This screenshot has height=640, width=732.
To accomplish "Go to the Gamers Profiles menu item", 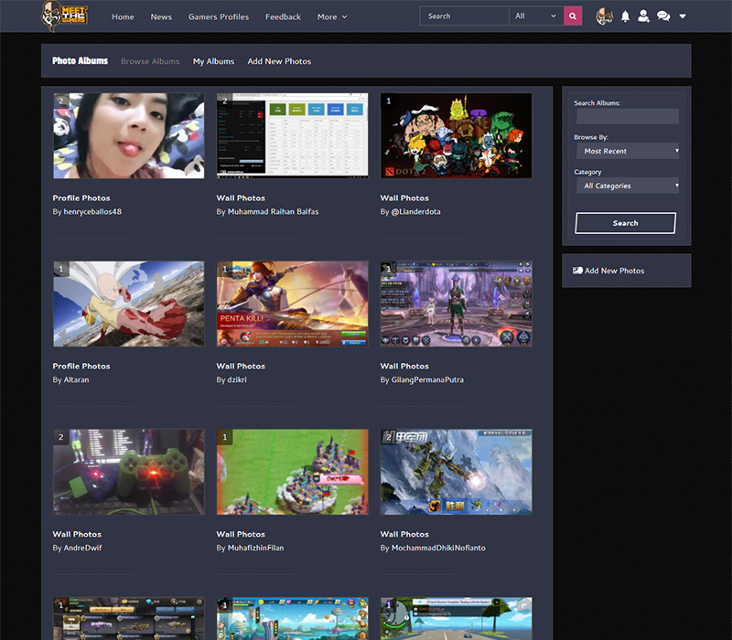I will click(x=218, y=16).
